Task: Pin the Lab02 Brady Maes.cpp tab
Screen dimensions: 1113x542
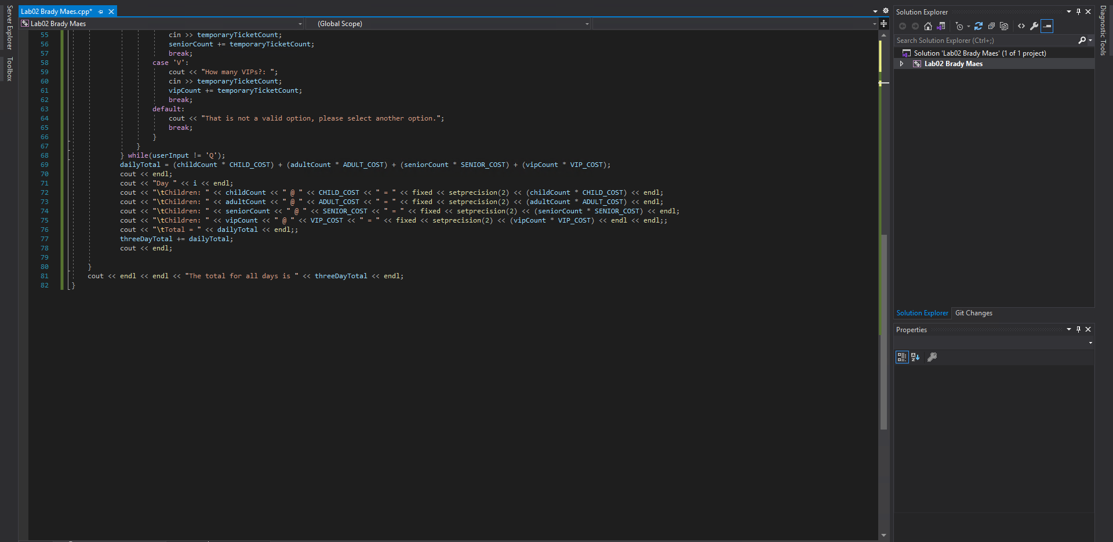Action: (x=101, y=12)
